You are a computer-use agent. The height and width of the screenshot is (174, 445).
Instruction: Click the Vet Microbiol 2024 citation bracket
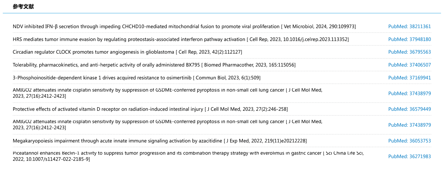pyautogui.click(x=318, y=27)
